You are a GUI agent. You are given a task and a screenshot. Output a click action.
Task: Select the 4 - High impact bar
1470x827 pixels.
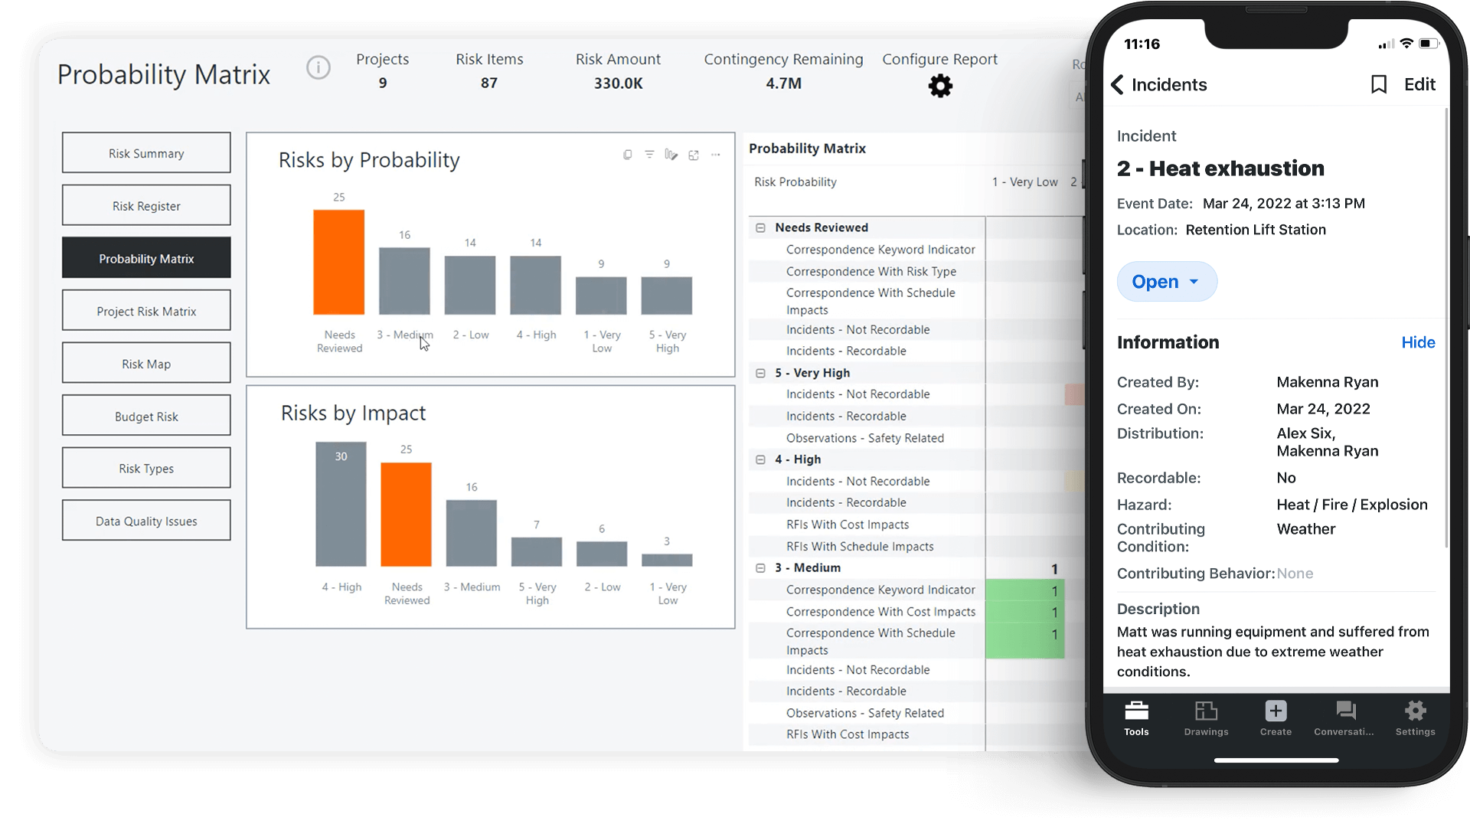coord(341,504)
